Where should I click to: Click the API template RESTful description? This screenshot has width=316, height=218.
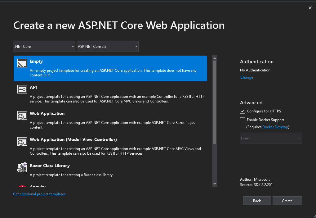(x=117, y=99)
